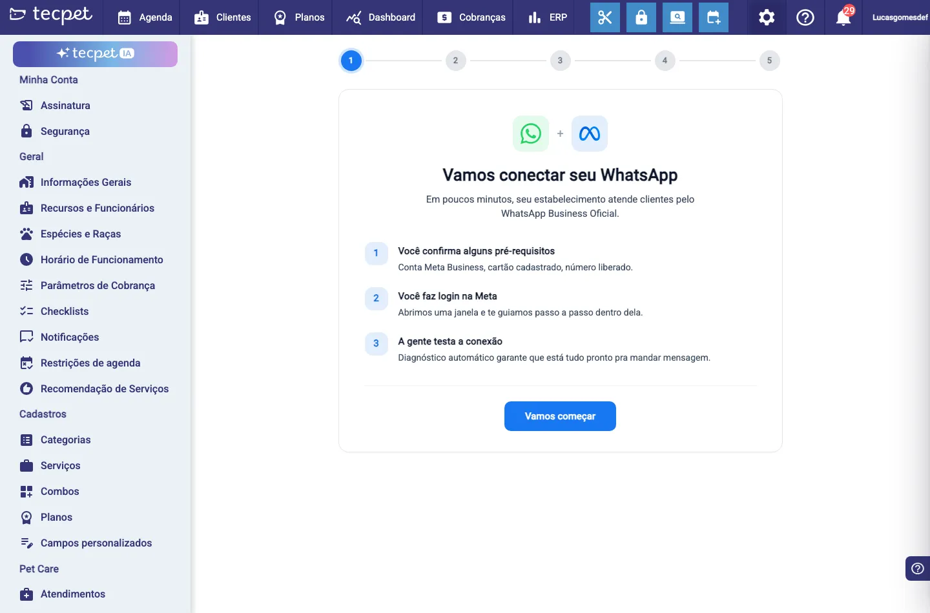Click the "Pet Care" sidebar section header
This screenshot has height=613, width=930.
39,569
